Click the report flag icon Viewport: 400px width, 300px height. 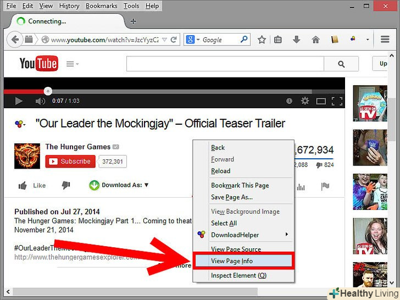(x=325, y=186)
